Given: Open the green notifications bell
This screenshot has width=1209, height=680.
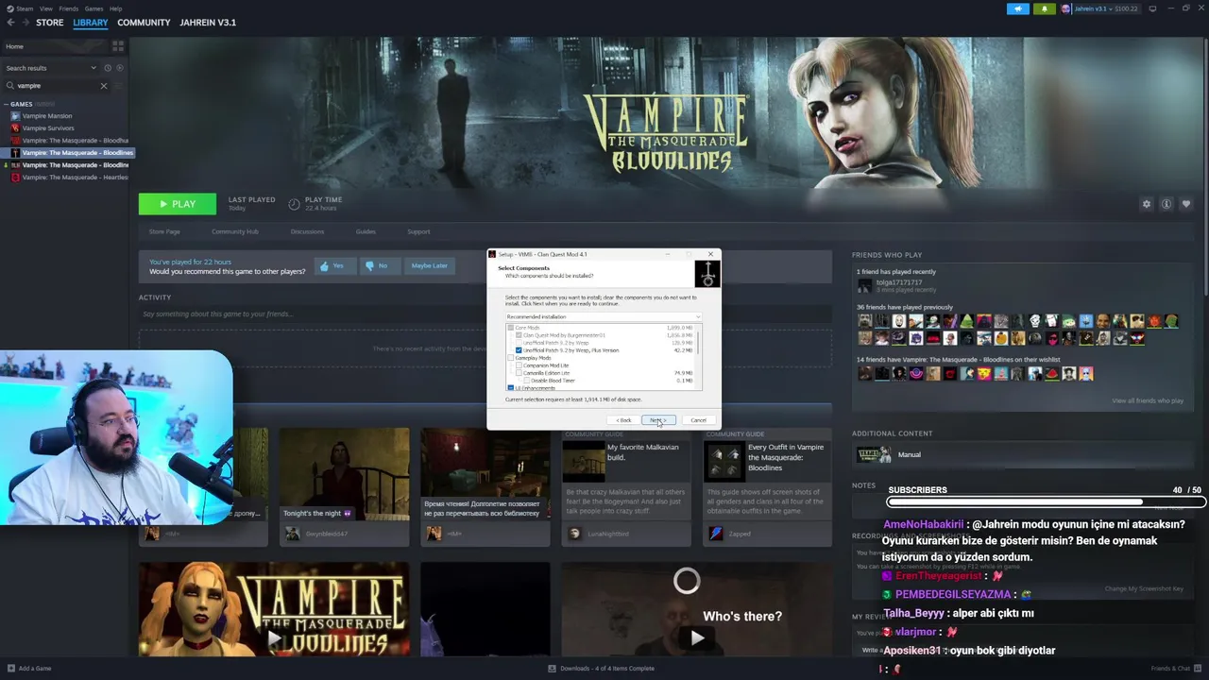Looking at the screenshot, I should pyautogui.click(x=1044, y=8).
